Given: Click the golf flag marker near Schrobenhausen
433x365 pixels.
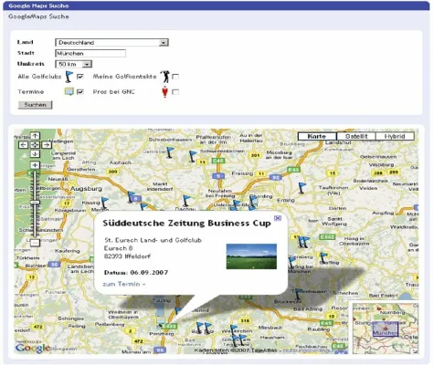Looking at the screenshot, I should pyautogui.click(x=170, y=152).
